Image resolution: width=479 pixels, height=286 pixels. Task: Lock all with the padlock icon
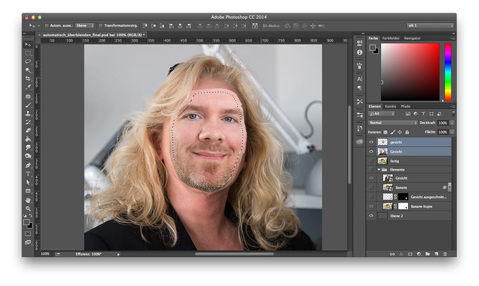(x=407, y=132)
